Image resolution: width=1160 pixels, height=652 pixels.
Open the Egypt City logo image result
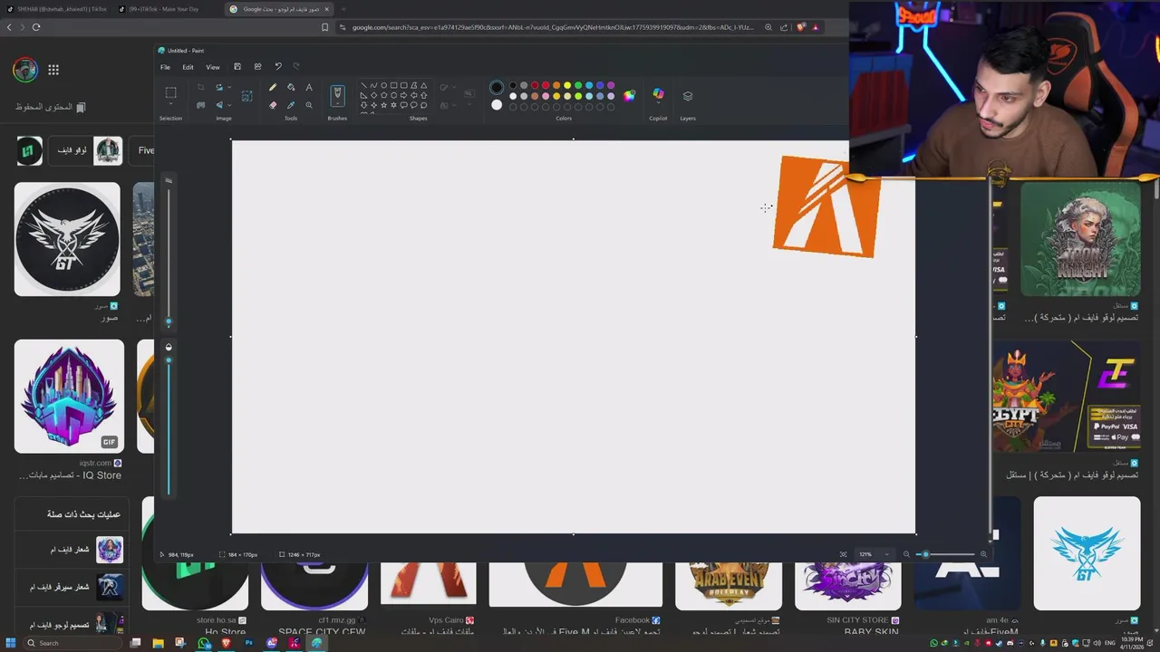[1066, 396]
